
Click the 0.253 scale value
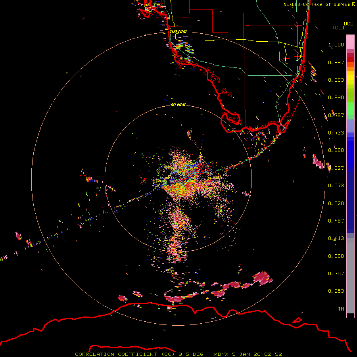click(336, 291)
